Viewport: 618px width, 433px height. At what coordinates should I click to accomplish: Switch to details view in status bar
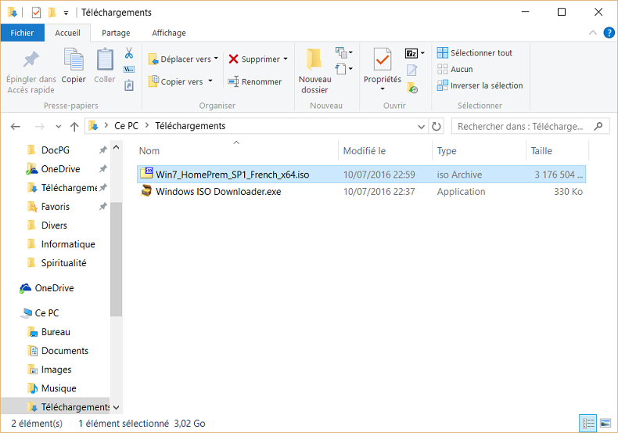pyautogui.click(x=588, y=424)
